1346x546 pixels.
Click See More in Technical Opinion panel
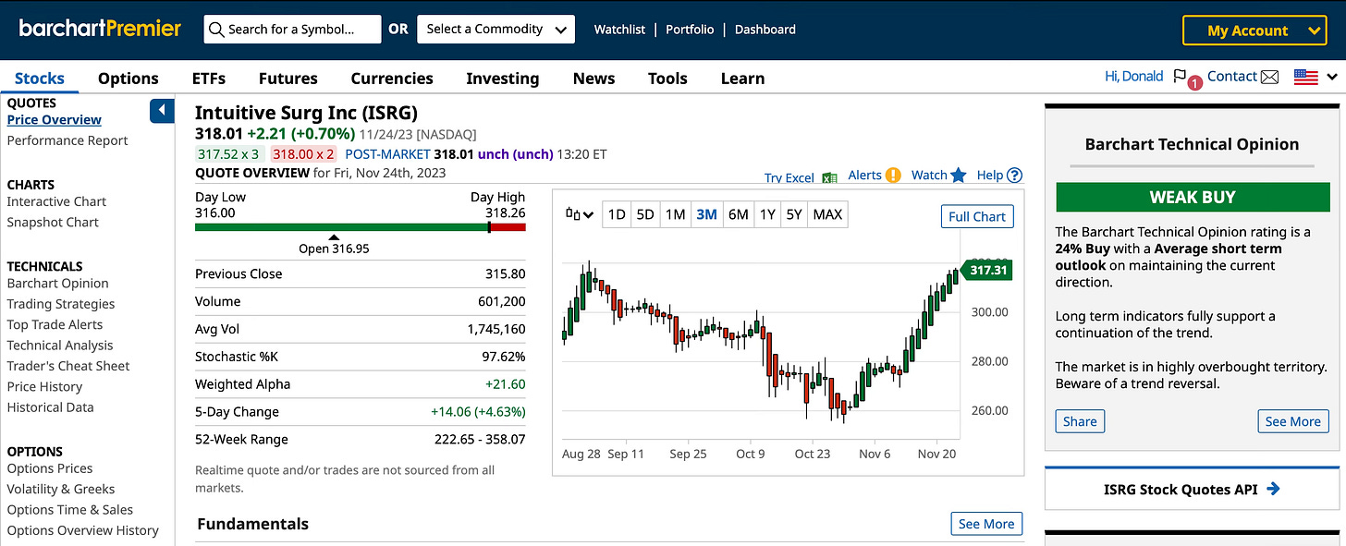click(x=1292, y=421)
